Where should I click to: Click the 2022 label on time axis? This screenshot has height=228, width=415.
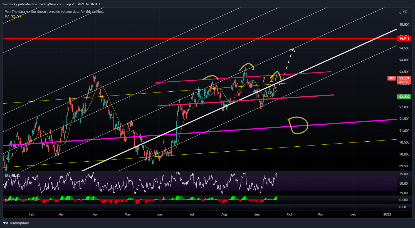pos(387,214)
